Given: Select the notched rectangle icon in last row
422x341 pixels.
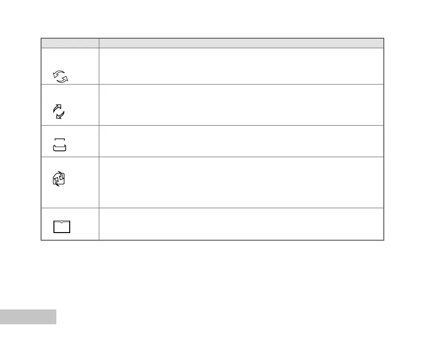Looking at the screenshot, I should 62,227.
